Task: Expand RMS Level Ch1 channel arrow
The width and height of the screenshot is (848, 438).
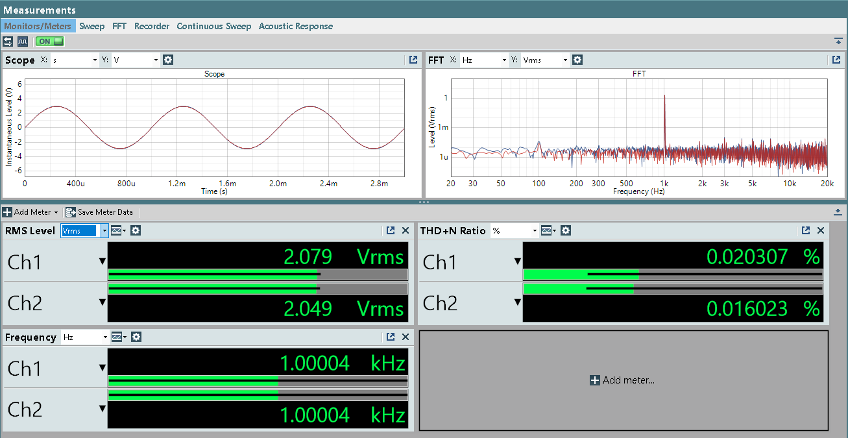Action: point(102,262)
